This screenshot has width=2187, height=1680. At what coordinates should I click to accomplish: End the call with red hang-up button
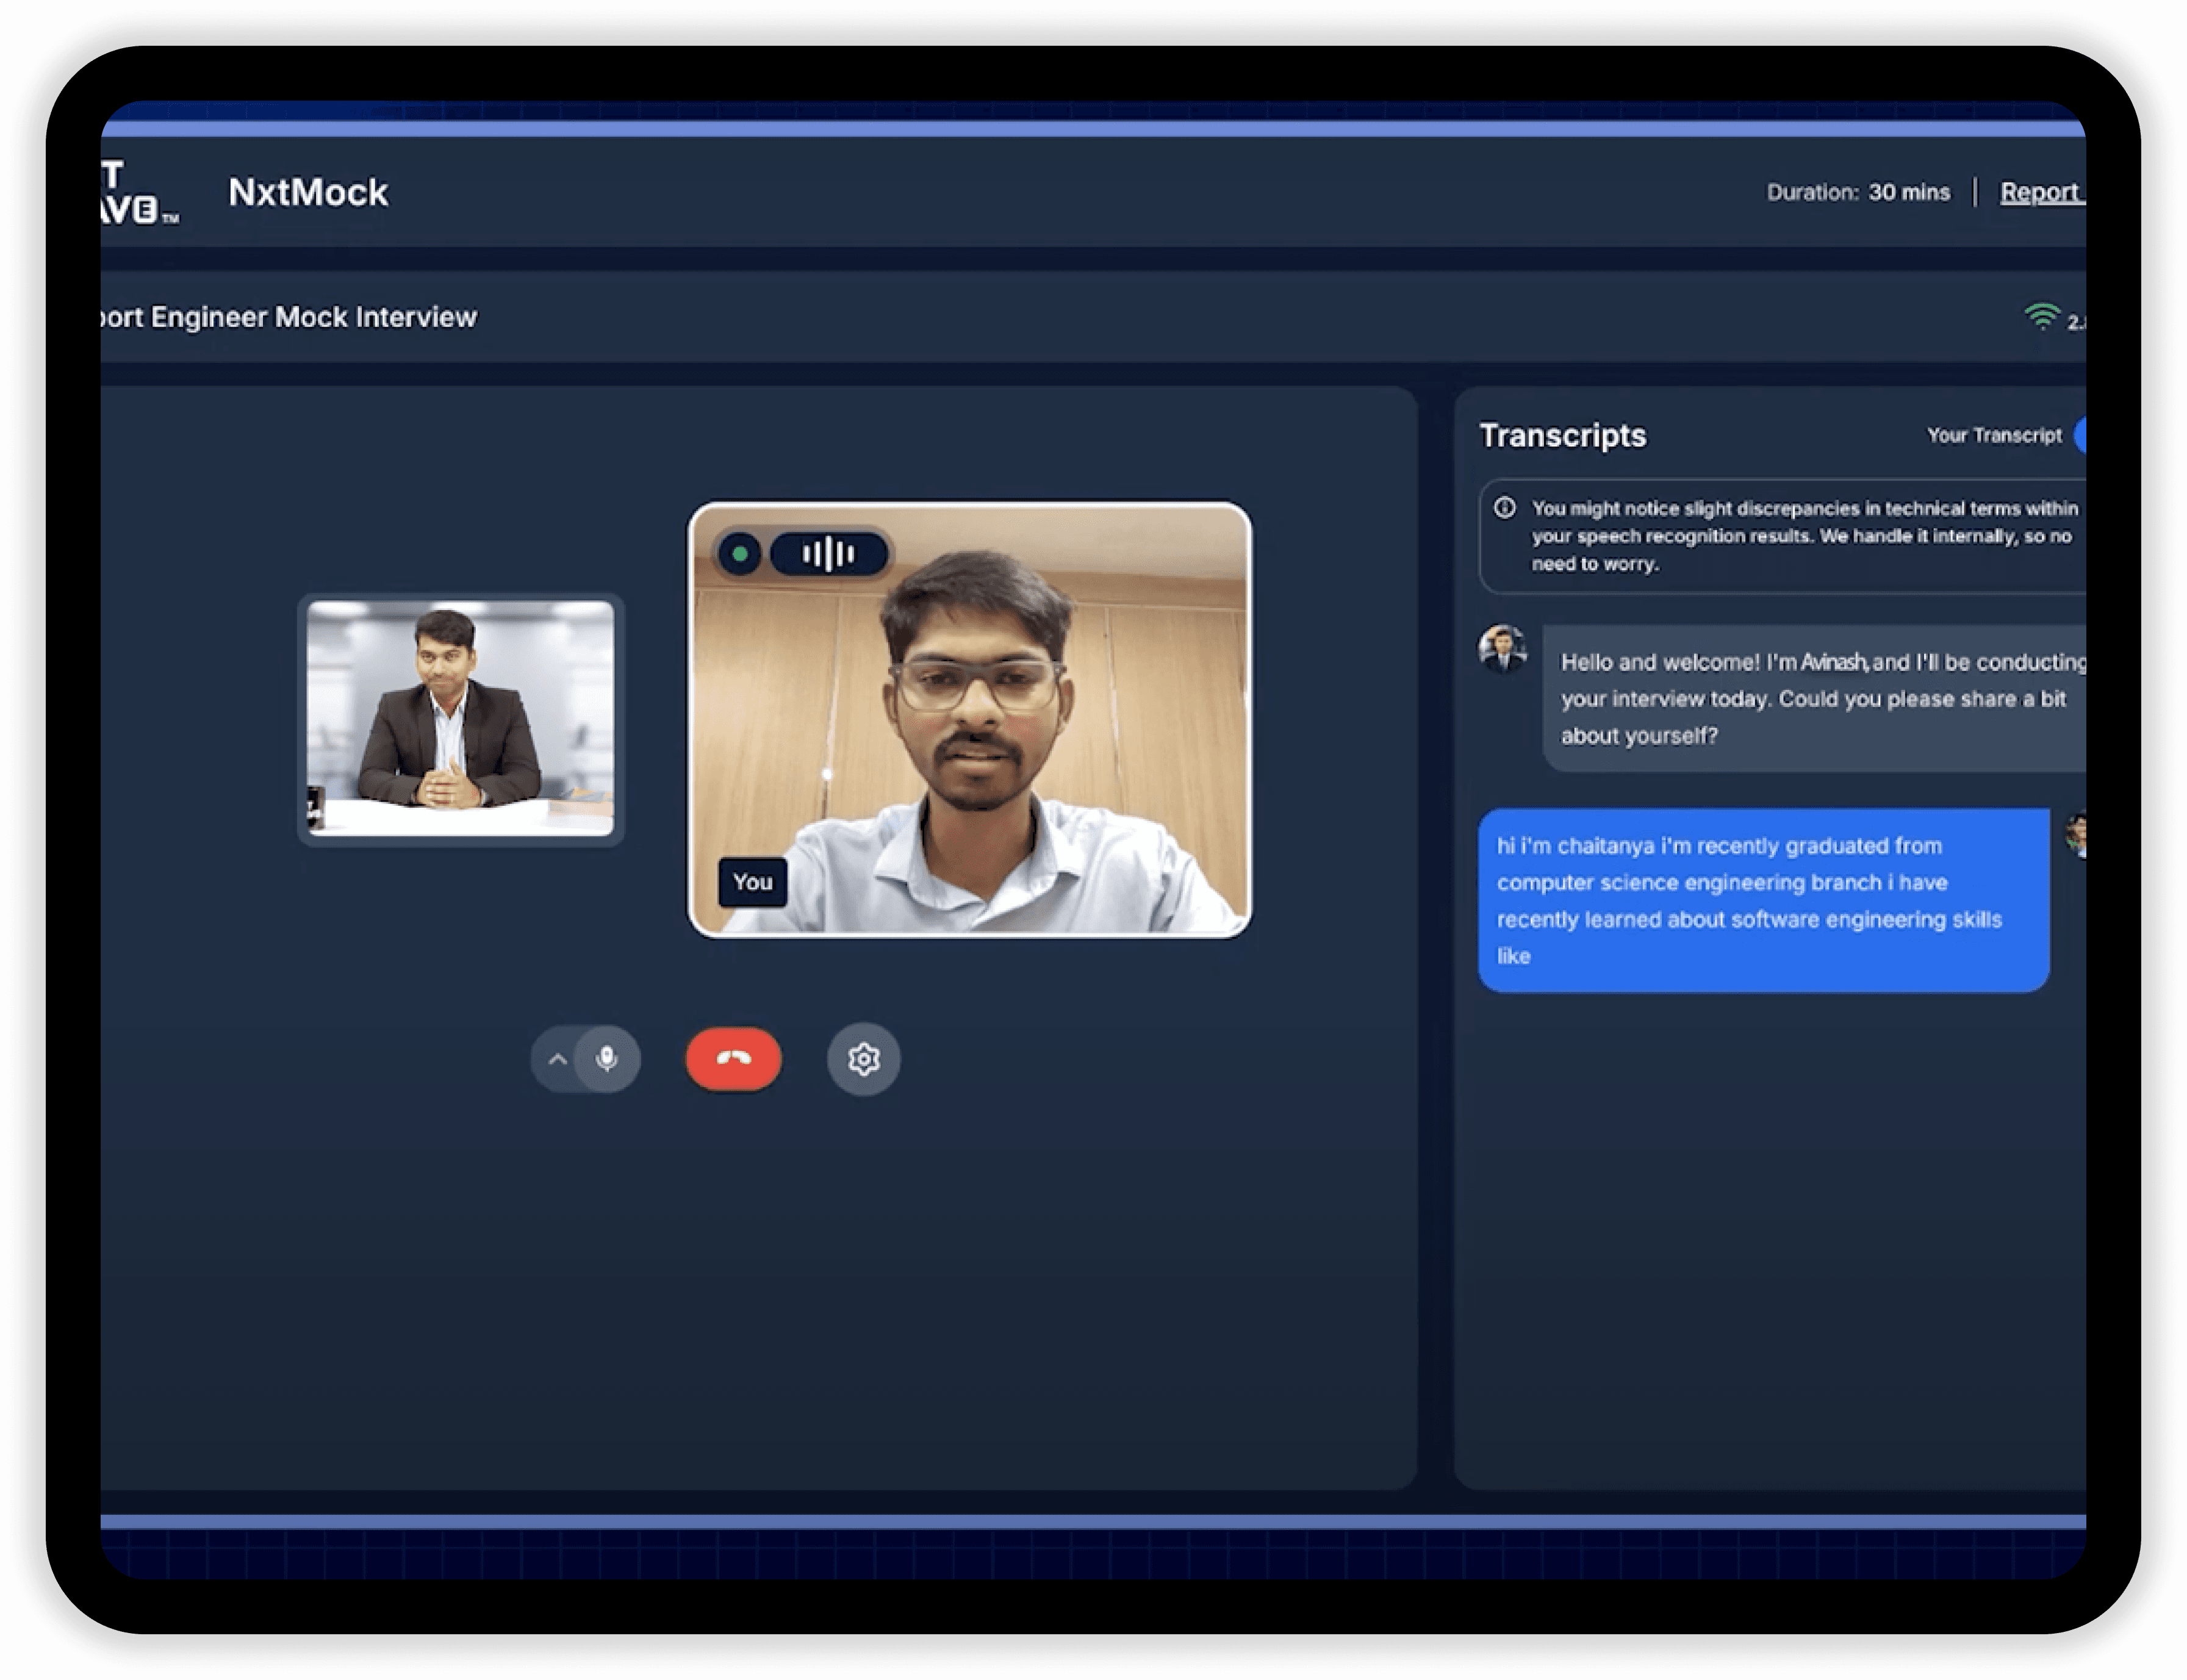click(733, 1058)
